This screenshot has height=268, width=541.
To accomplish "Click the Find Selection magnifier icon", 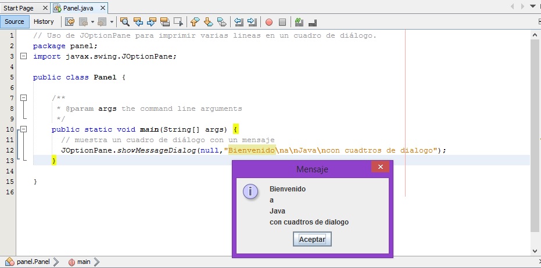I will 124,22.
